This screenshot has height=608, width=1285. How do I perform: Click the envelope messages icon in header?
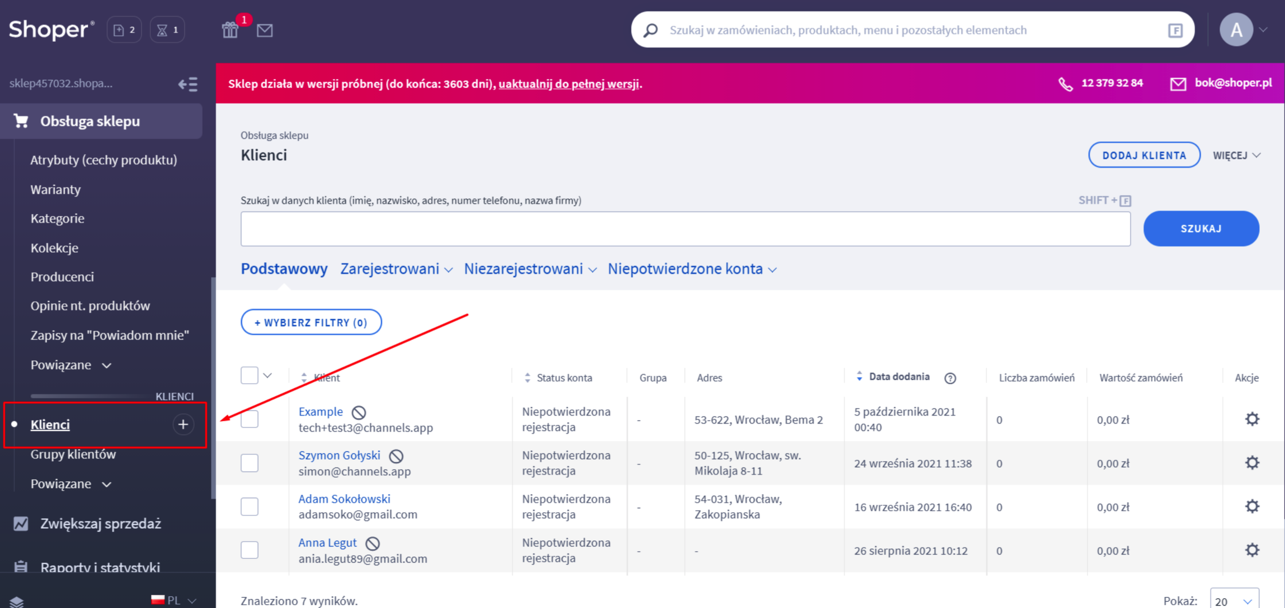(264, 31)
